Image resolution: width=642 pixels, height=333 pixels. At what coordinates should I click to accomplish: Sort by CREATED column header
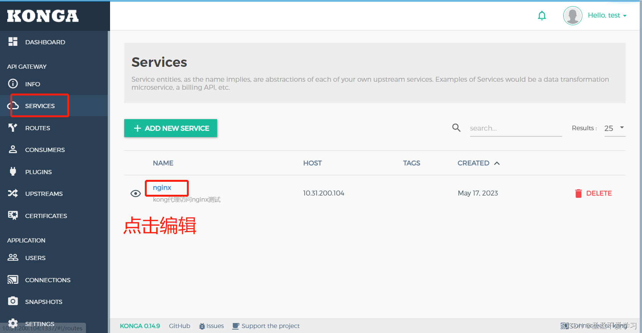pos(473,163)
